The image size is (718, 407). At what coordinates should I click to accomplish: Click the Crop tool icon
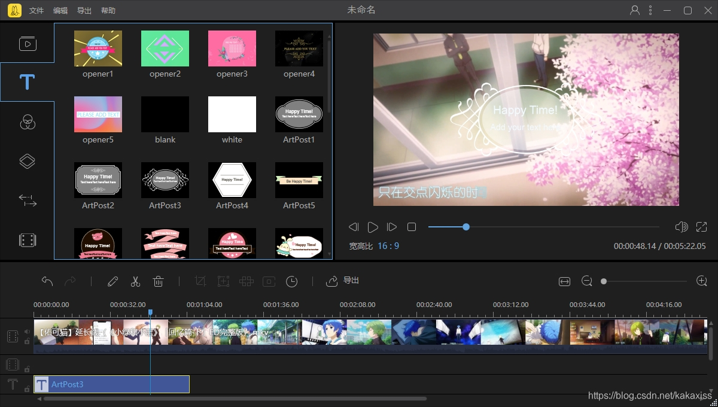pos(200,281)
